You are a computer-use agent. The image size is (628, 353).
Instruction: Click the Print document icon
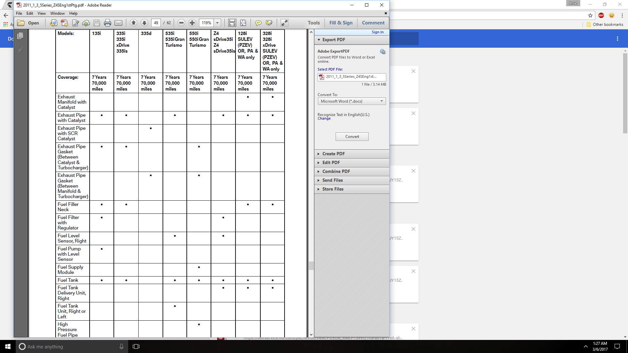coord(107,23)
